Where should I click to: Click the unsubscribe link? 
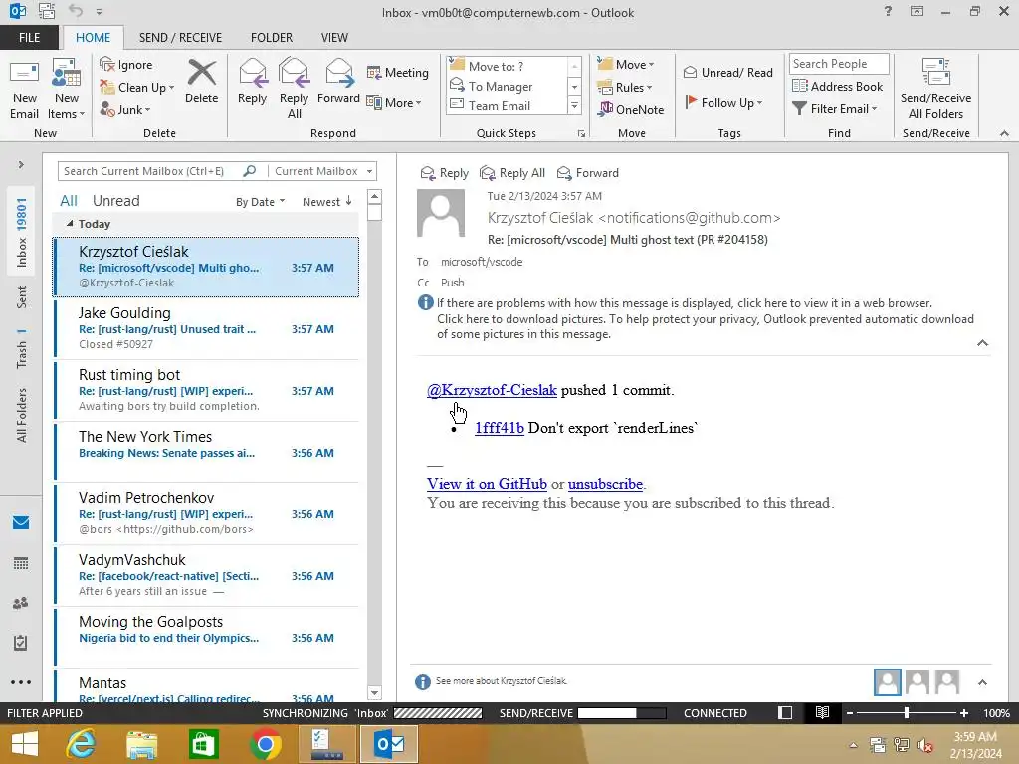tap(605, 484)
